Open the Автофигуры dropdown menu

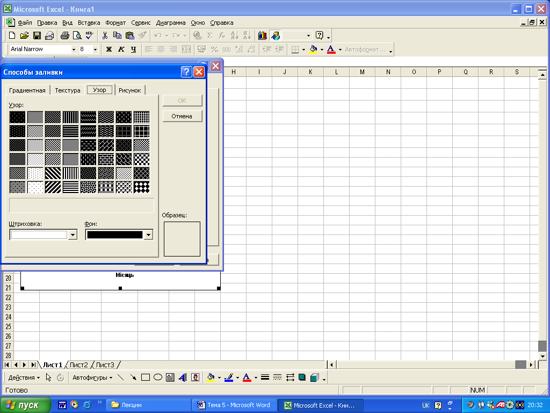click(x=92, y=378)
